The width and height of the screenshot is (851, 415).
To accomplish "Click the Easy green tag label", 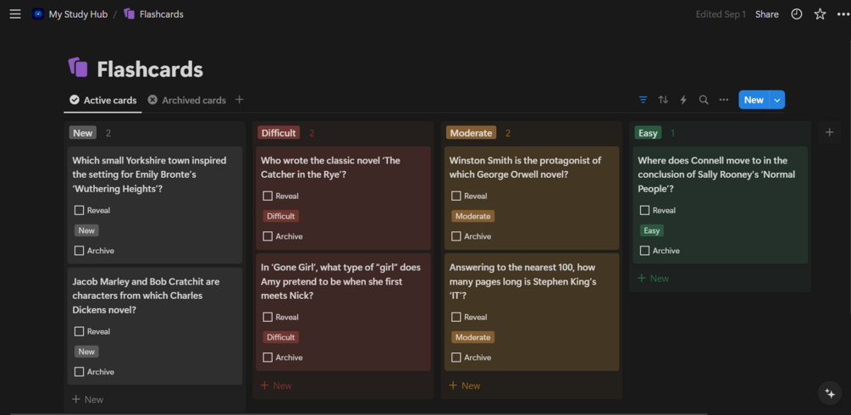I will 652,230.
